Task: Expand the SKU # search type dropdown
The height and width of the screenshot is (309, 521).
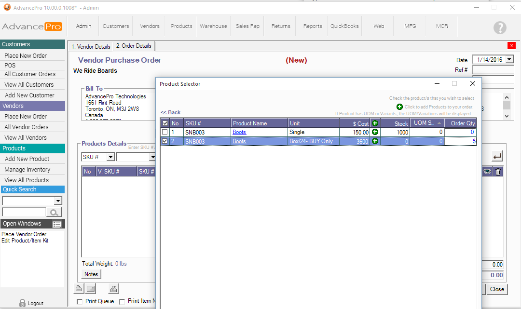Action: tap(110, 157)
